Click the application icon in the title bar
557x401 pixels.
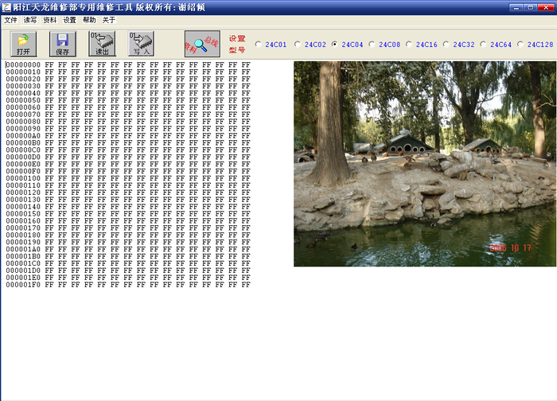tap(6, 7)
